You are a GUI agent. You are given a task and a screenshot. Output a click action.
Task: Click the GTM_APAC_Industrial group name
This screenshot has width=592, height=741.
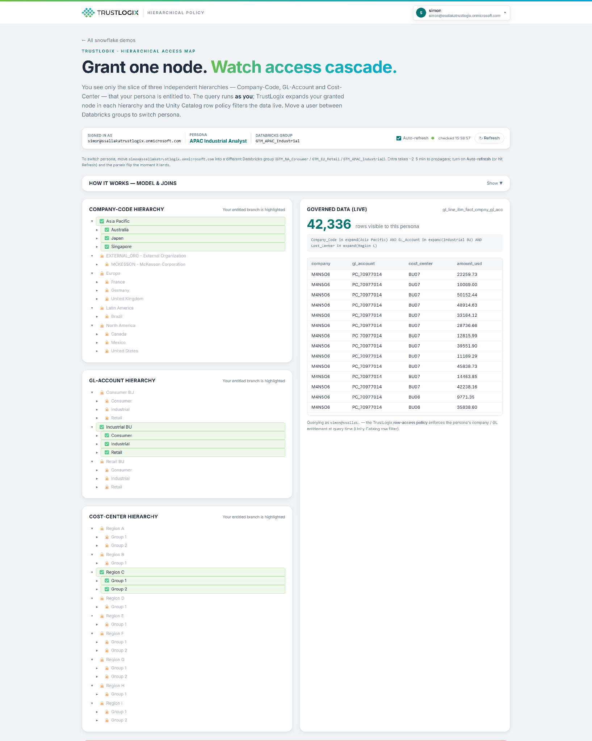(x=278, y=141)
